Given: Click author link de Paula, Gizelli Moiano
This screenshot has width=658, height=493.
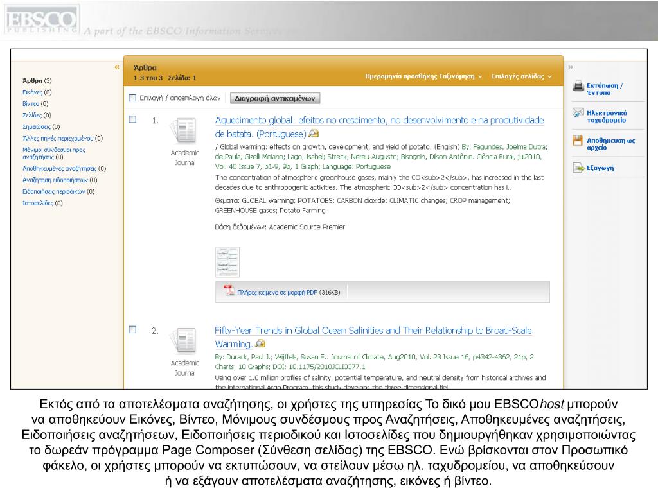Looking at the screenshot, I should click(250, 157).
